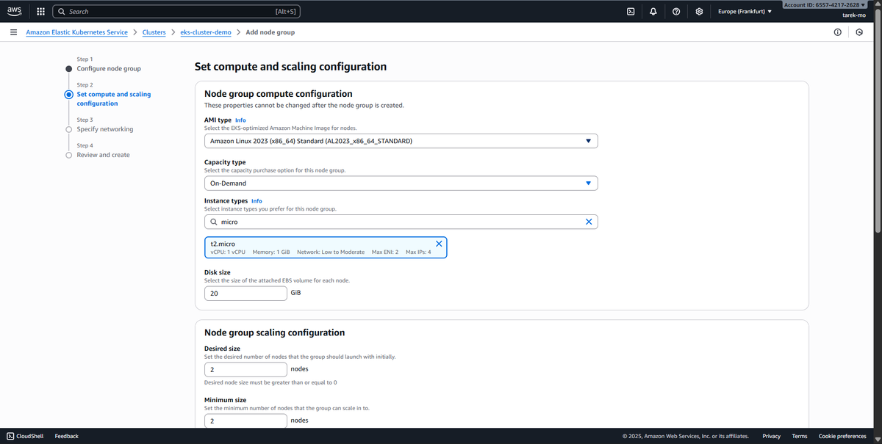
Task: Click the Minimum size nodes field
Action: [245, 421]
